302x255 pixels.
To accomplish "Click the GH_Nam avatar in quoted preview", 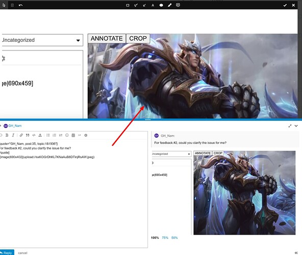I will click(x=157, y=136).
